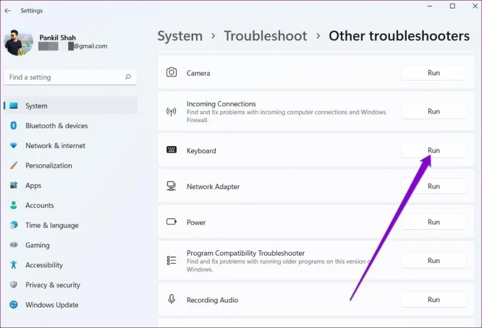Open Personalization settings
This screenshot has height=328, width=482.
point(70,166)
